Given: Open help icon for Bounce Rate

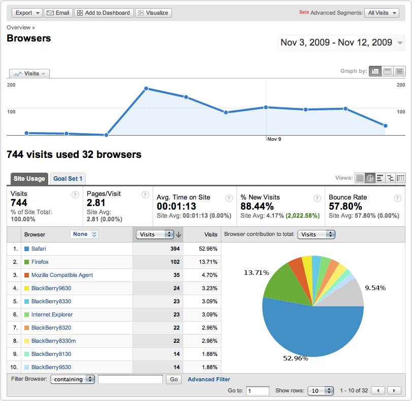Looking at the screenshot, I should pyautogui.click(x=397, y=198).
